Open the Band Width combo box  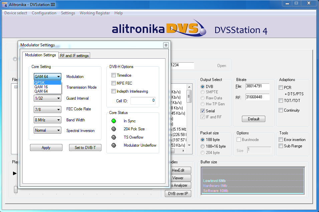point(47,120)
